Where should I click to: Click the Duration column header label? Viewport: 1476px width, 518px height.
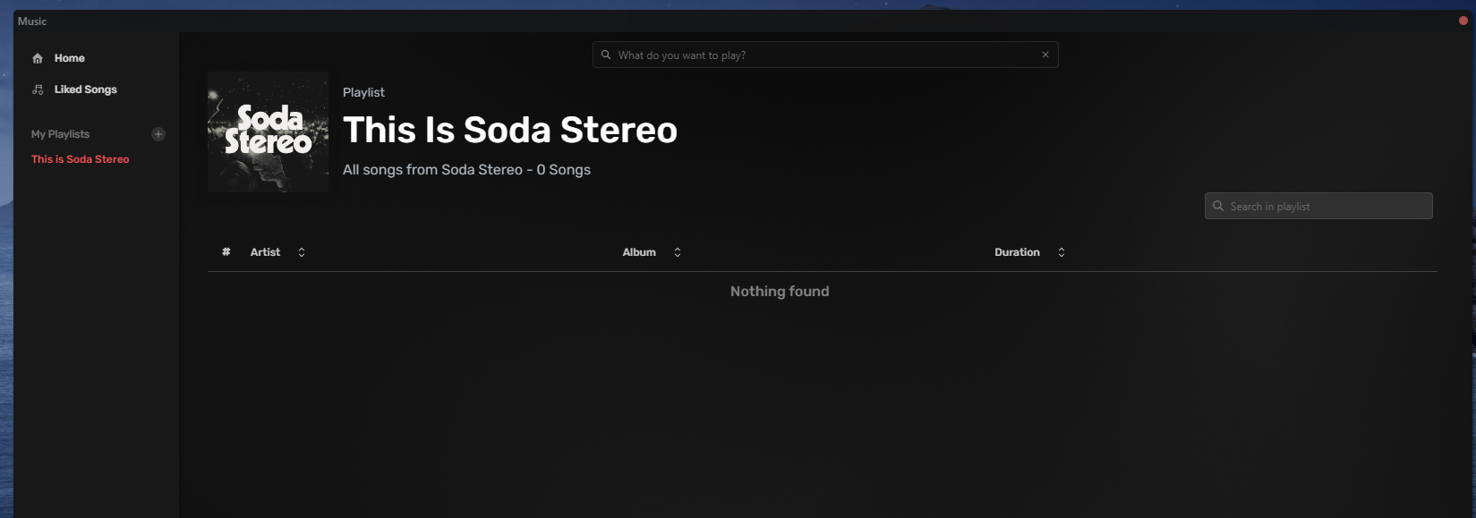click(1017, 252)
